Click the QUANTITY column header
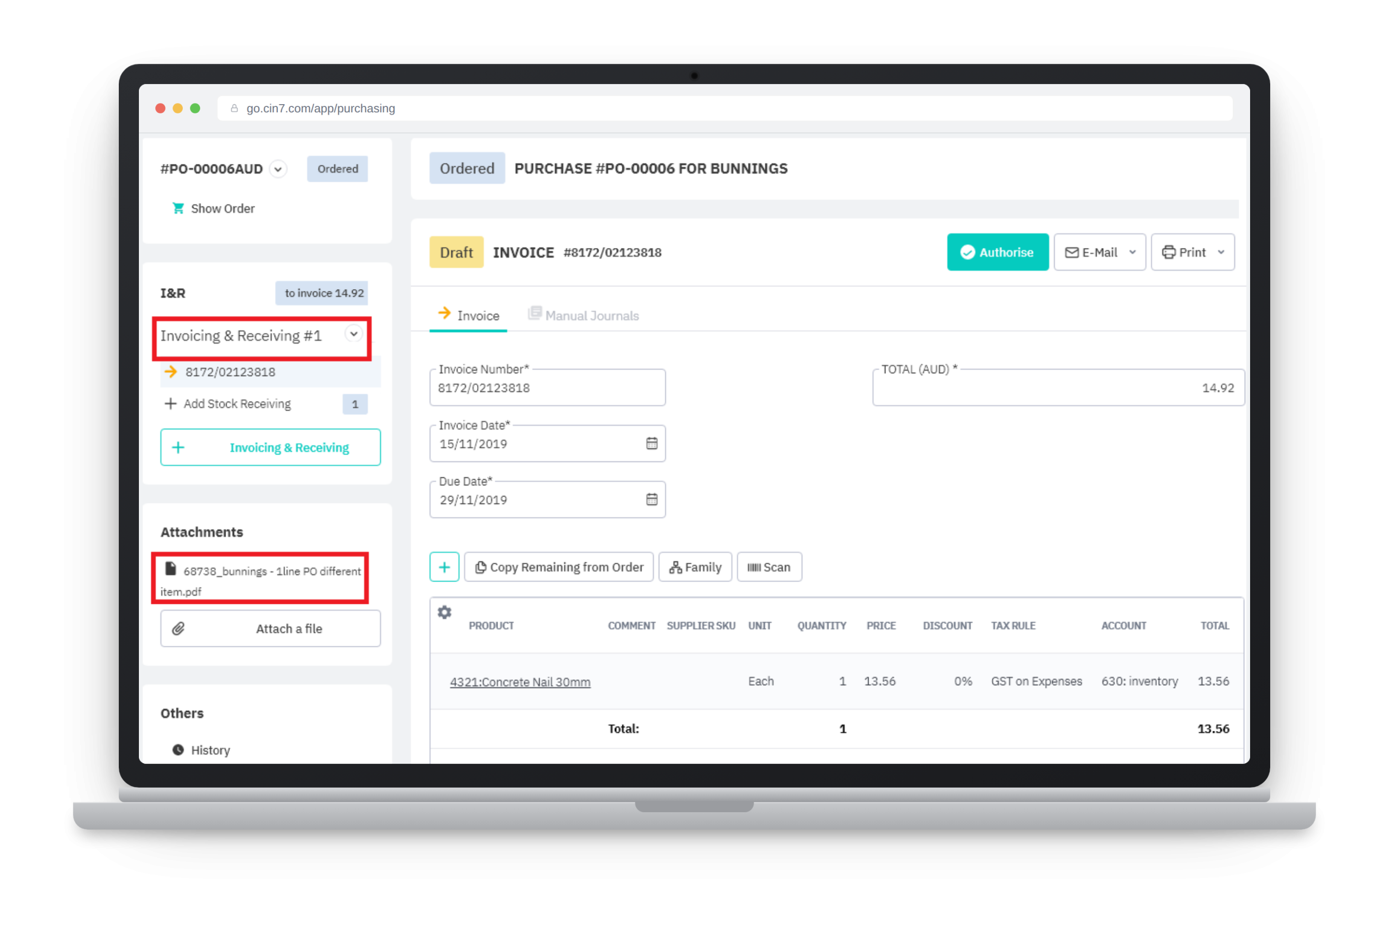This screenshot has width=1389, height=931. (x=821, y=626)
